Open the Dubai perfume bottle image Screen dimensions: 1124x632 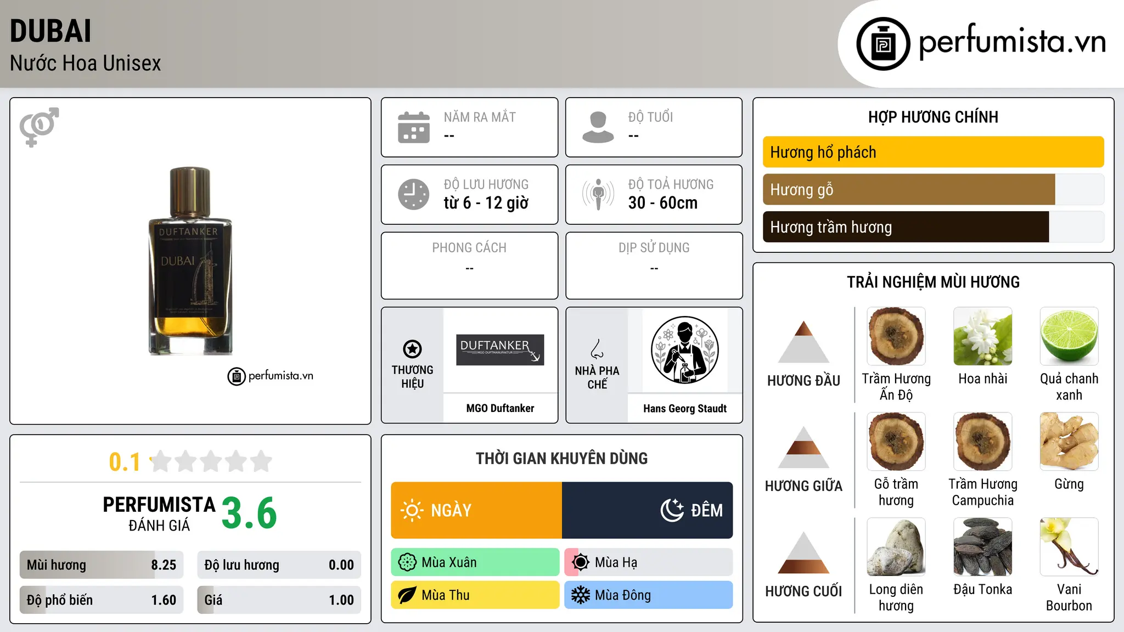[x=190, y=261]
